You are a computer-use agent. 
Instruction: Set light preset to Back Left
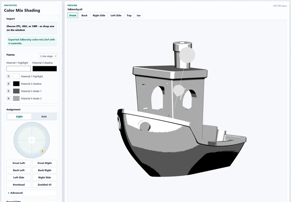(x=19, y=170)
